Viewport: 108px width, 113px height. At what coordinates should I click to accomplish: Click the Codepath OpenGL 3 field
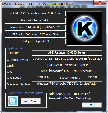(x=35, y=42)
